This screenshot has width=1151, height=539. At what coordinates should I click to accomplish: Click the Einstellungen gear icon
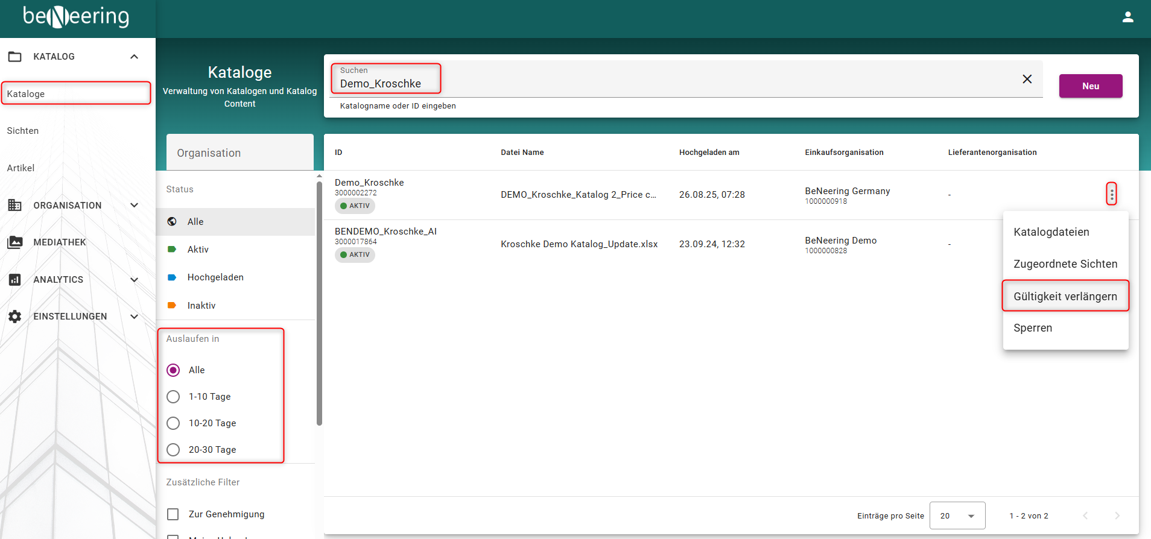click(15, 317)
